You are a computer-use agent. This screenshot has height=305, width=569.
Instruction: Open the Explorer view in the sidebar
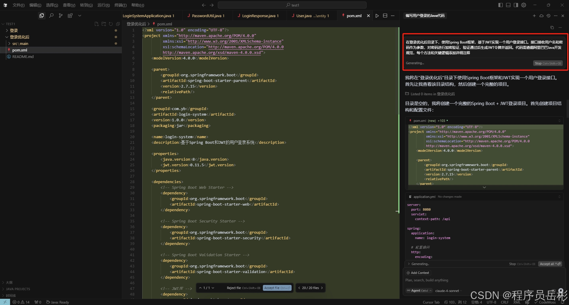tap(42, 16)
